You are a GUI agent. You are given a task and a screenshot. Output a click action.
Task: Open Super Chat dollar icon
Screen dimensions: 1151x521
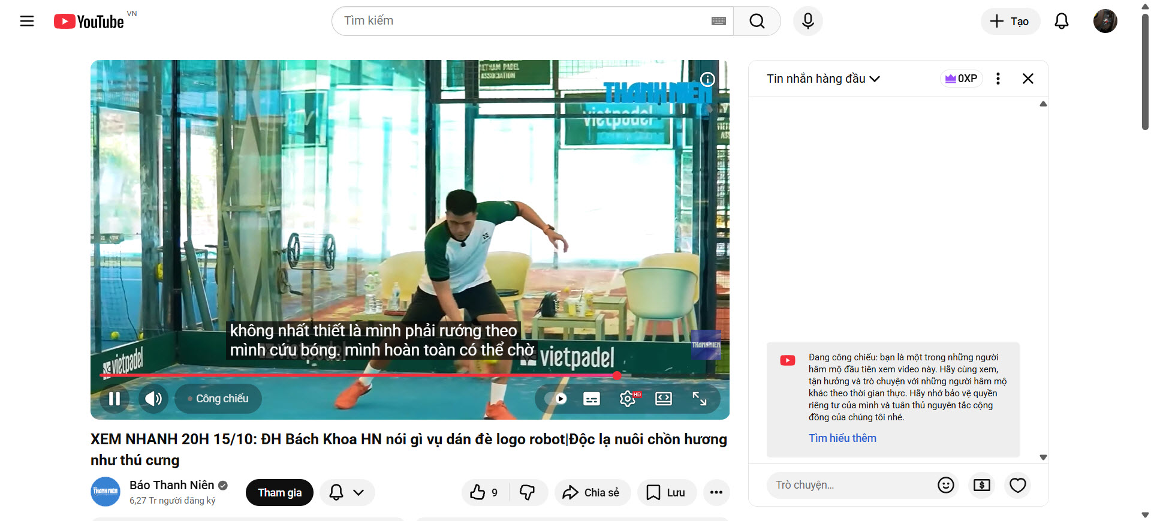click(x=981, y=485)
